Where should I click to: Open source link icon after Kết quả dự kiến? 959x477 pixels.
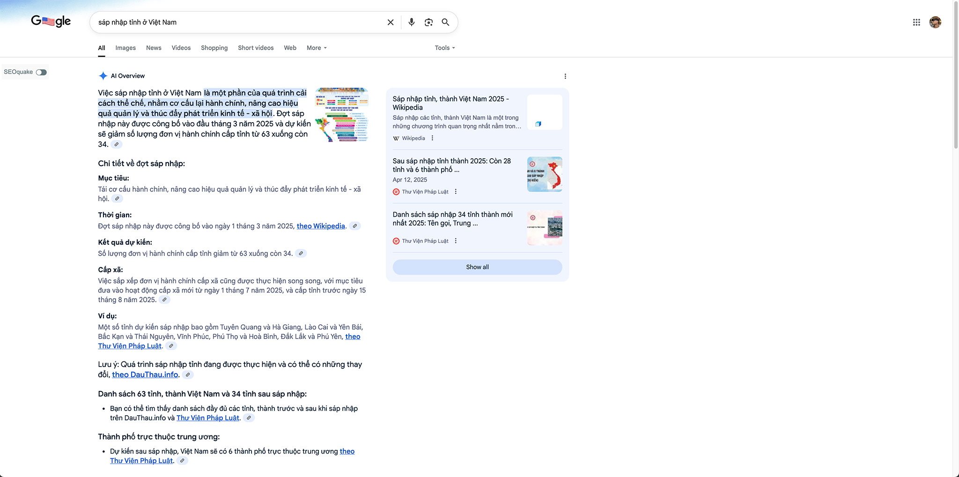301,253
